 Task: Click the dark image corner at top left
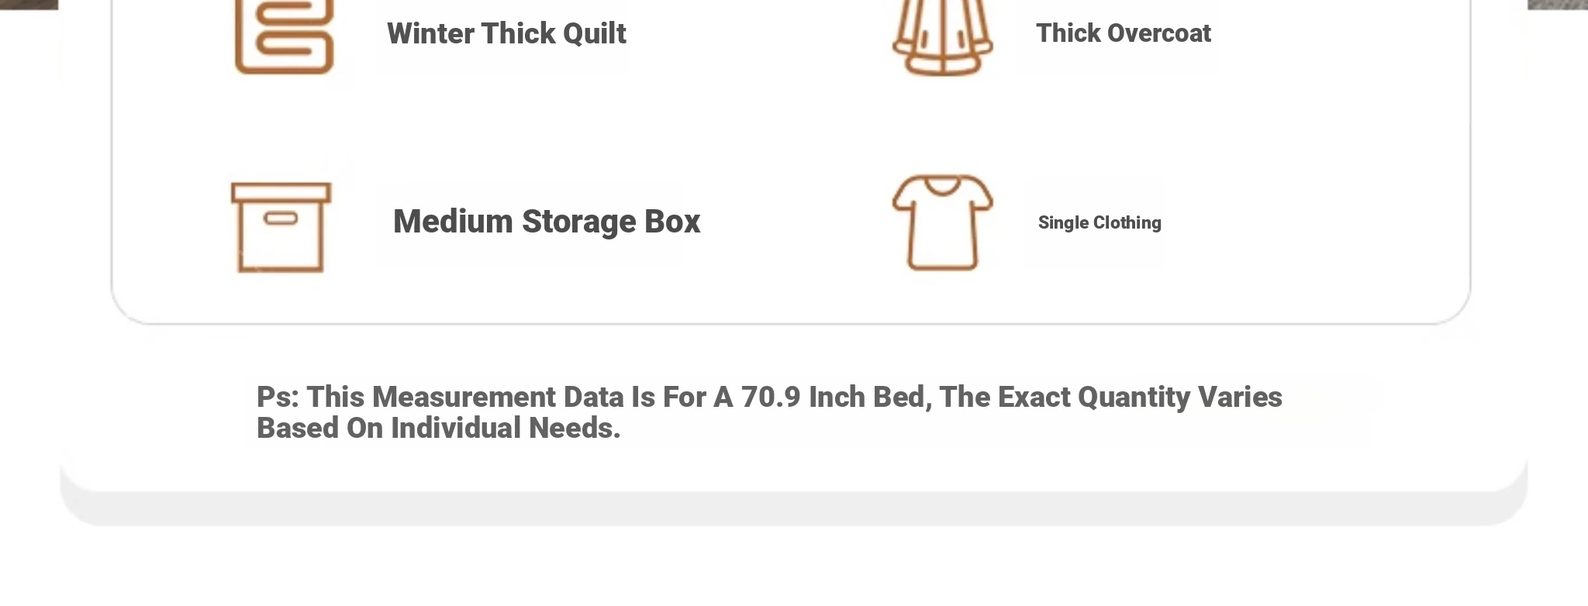[x=29, y=5]
